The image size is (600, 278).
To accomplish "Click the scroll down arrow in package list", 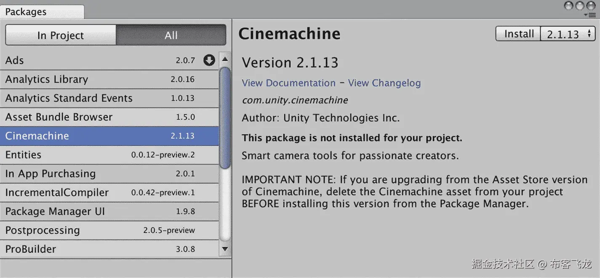I will click(225, 249).
